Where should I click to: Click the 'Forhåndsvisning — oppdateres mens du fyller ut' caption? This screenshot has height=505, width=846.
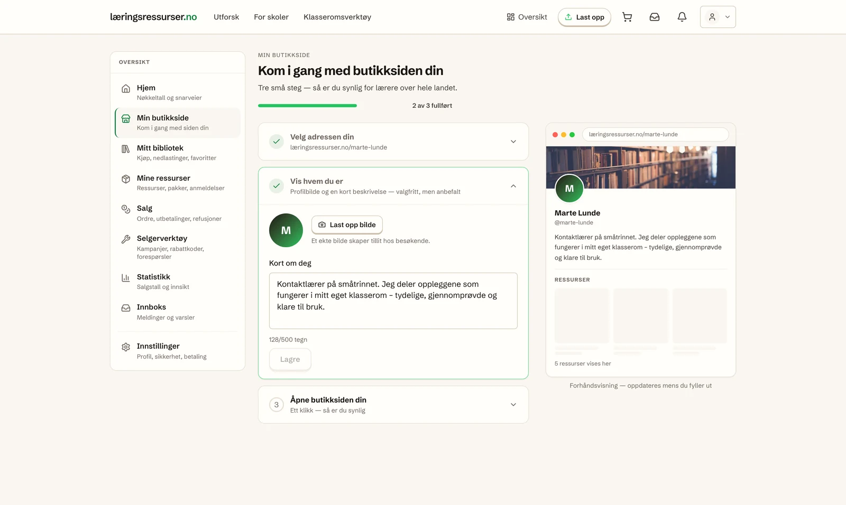641,386
